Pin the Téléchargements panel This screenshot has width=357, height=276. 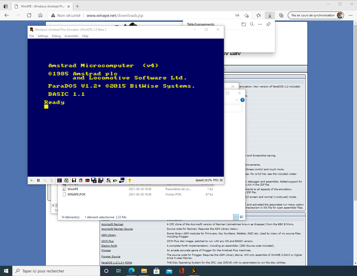(268, 24)
